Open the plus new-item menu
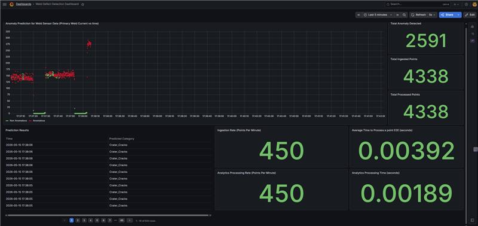Viewport: 478px width, 226px height. (456, 4)
